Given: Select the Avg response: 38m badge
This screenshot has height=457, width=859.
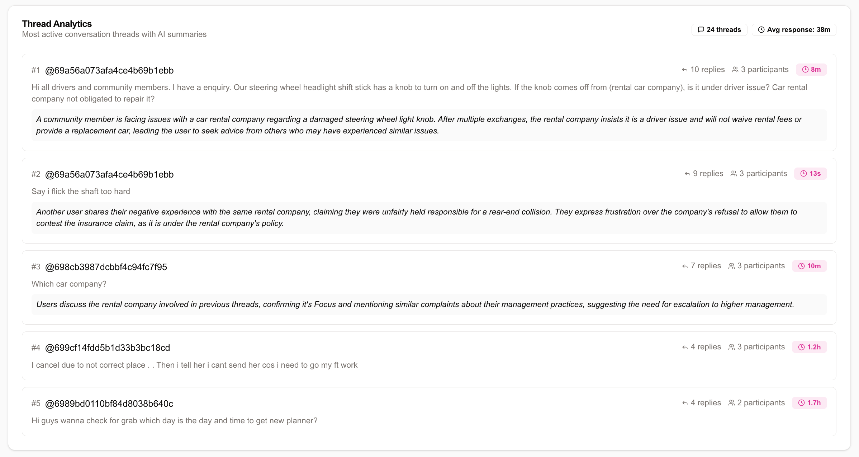Looking at the screenshot, I should coord(794,30).
